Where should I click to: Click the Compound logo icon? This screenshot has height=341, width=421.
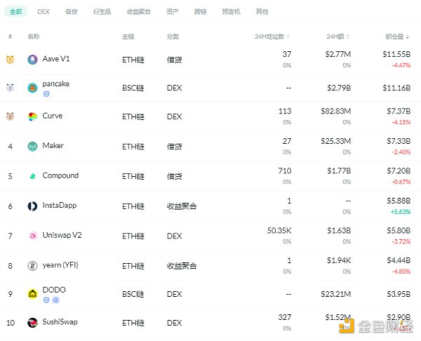(x=32, y=176)
